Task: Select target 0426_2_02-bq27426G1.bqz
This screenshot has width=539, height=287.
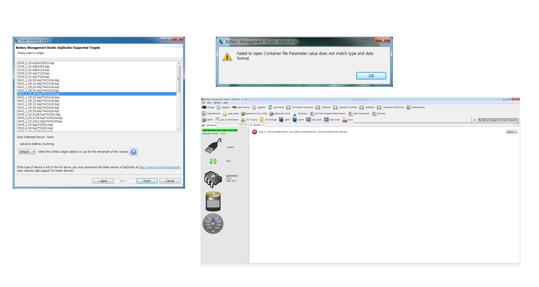Action: (x=97, y=125)
